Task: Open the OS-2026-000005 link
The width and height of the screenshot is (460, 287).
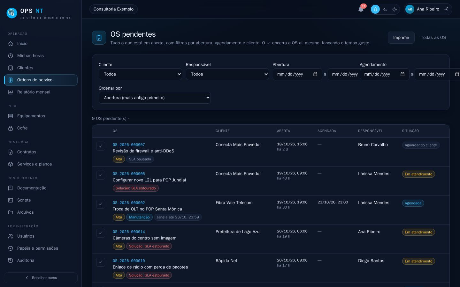Action: (x=129, y=174)
